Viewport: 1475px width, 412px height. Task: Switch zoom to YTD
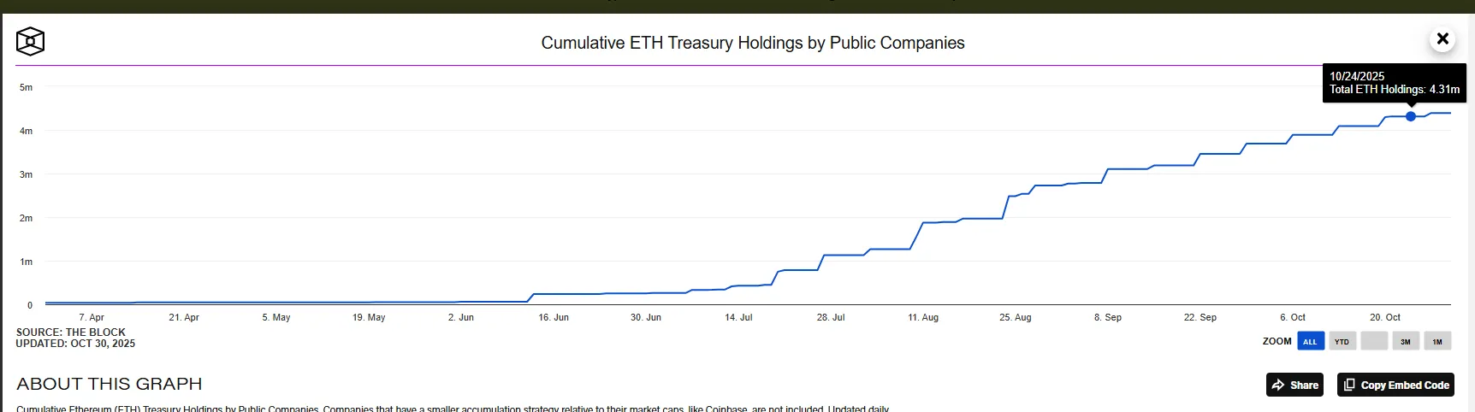pyautogui.click(x=1342, y=341)
